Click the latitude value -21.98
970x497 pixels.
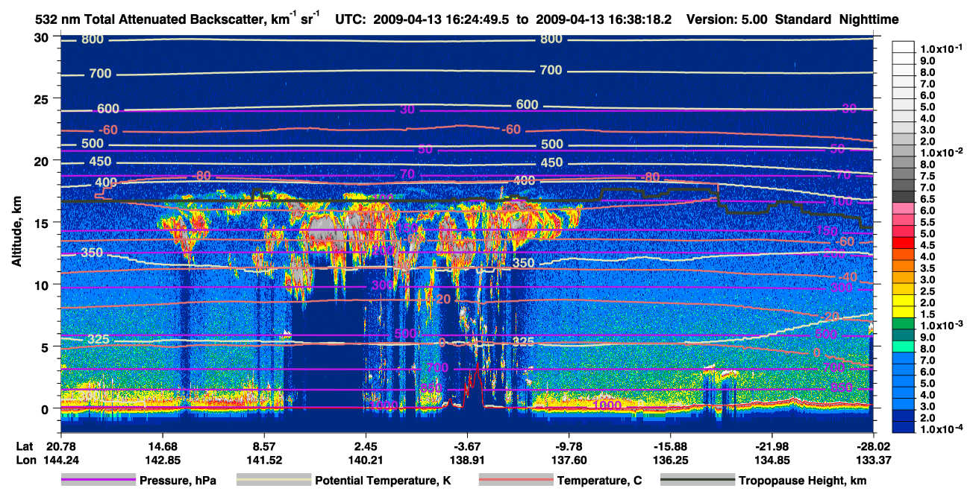tap(772, 446)
